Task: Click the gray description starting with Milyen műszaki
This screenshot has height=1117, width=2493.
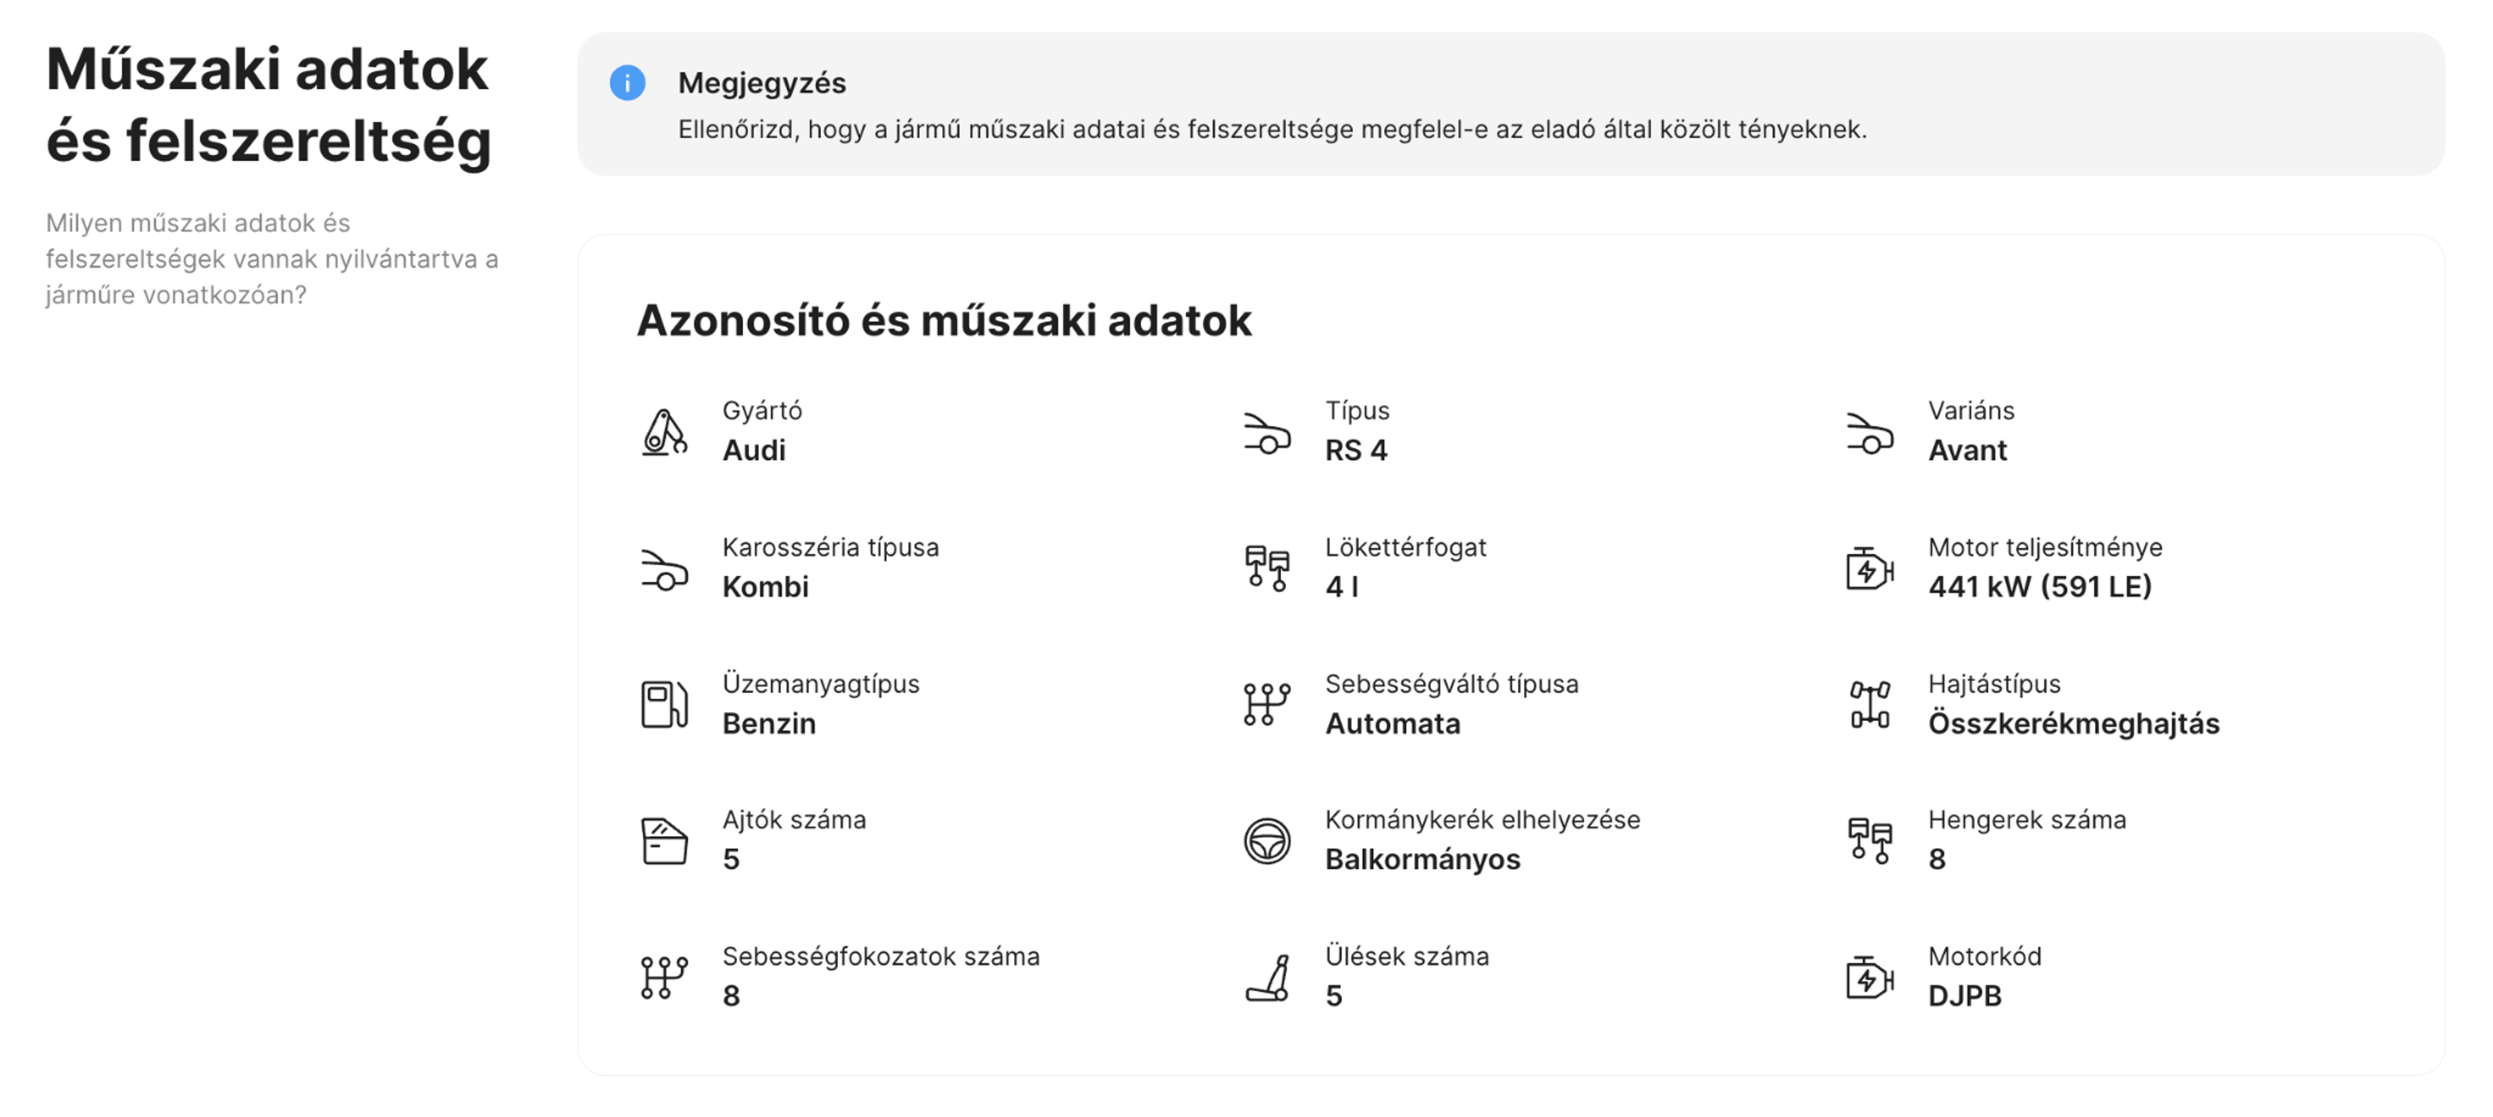Action: pos(272,259)
